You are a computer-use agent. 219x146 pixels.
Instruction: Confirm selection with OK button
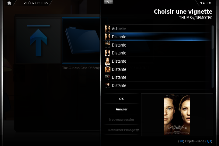121,99
